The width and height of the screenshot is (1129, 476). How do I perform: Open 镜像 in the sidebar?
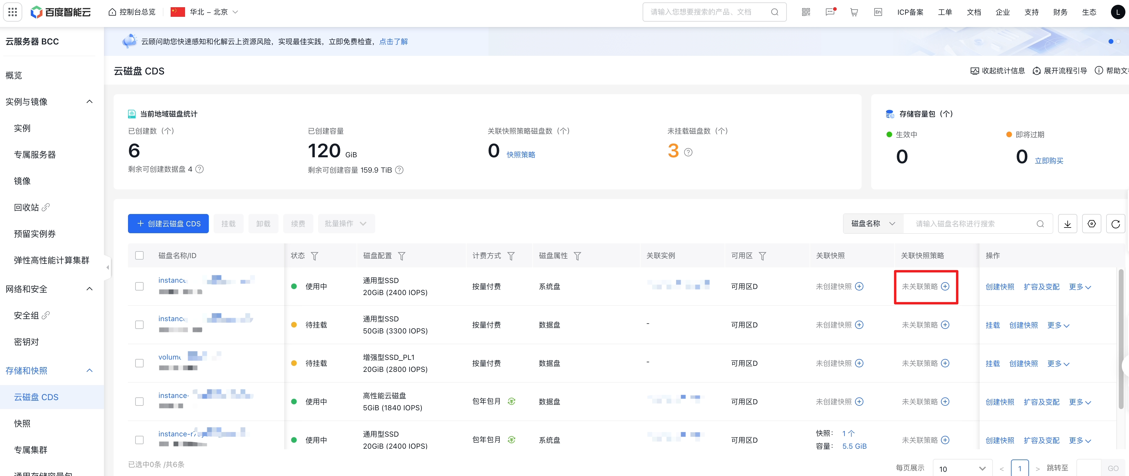(x=22, y=181)
